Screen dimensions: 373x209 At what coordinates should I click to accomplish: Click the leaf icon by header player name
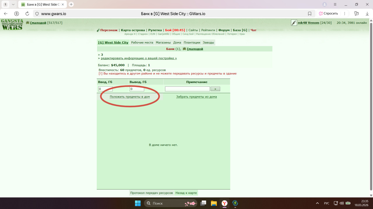(x=28, y=23)
